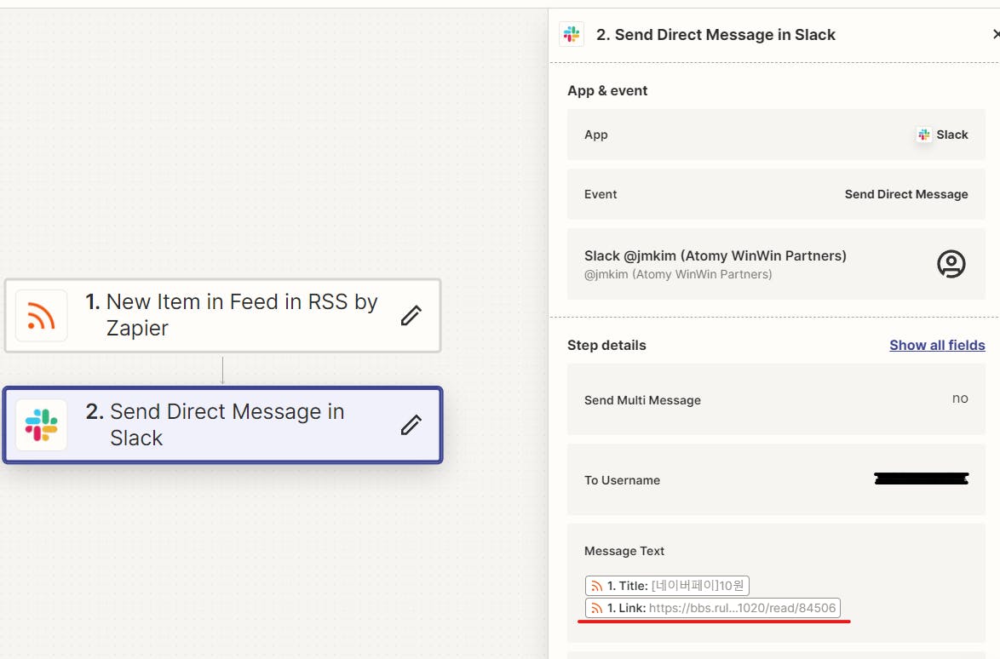Open the Slack @jmkim account row
This screenshot has height=659, width=1000.
pyautogui.click(x=776, y=264)
